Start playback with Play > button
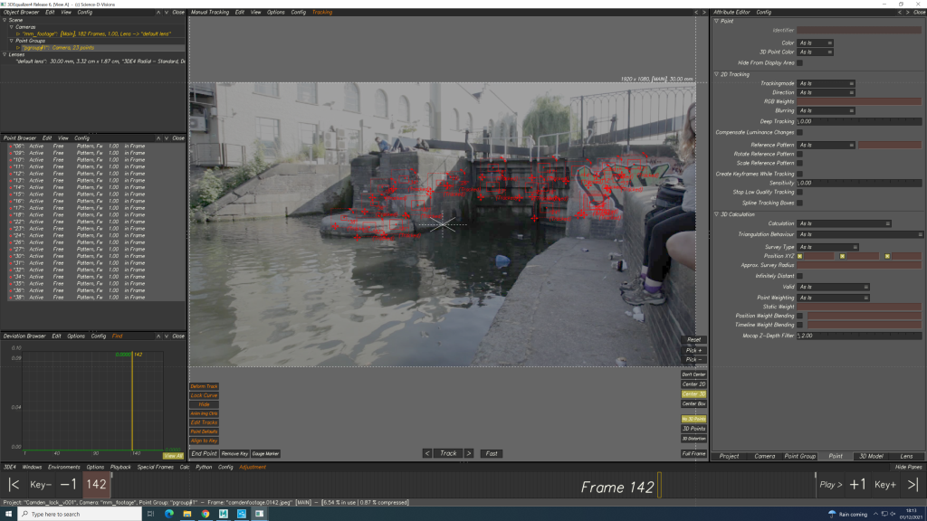Image resolution: width=927 pixels, height=521 pixels. point(831,485)
